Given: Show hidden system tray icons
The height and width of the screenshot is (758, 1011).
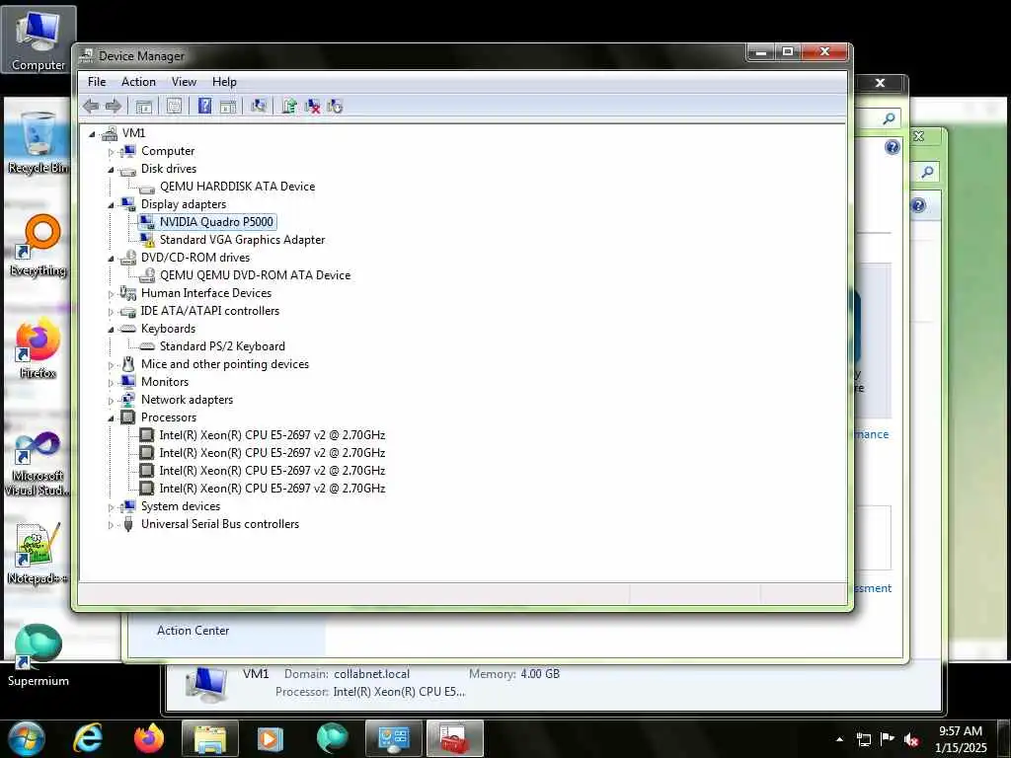Looking at the screenshot, I should click(839, 739).
